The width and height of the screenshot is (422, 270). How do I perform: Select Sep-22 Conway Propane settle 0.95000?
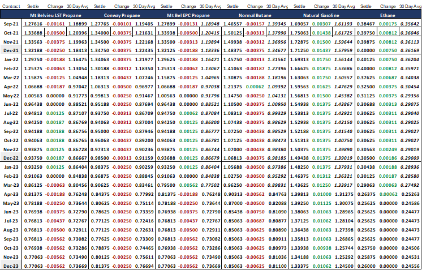pyautogui.click(x=100, y=131)
